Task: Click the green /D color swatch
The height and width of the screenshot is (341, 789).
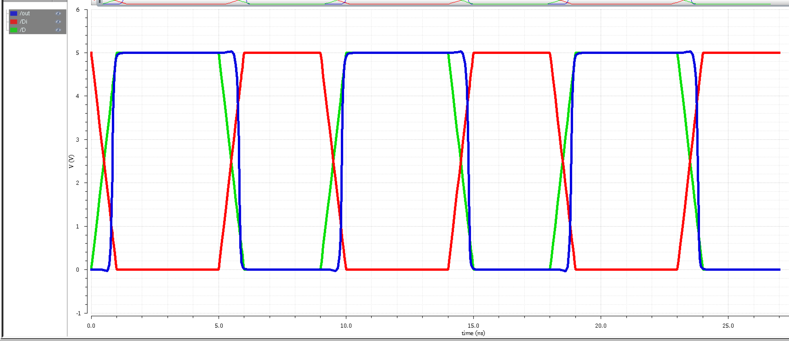Action: click(x=14, y=30)
